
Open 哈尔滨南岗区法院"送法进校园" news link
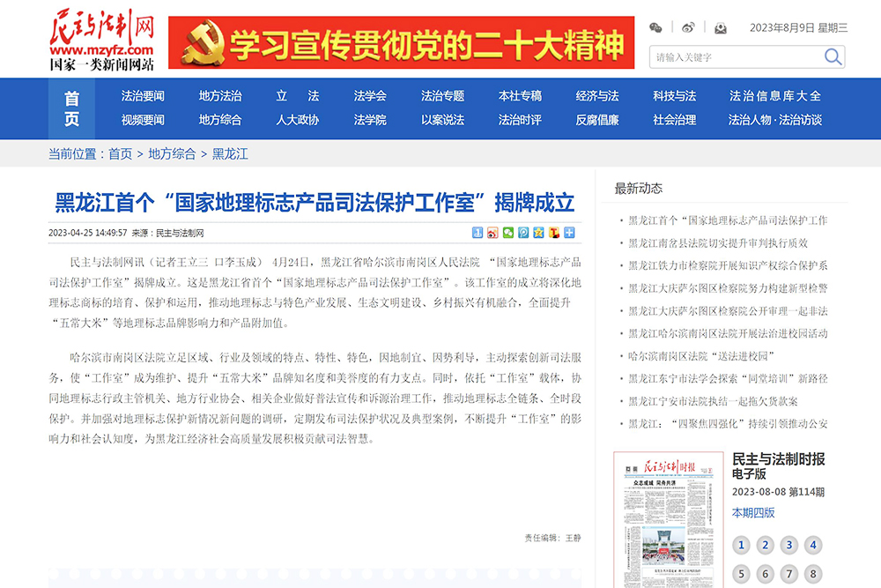(x=701, y=356)
